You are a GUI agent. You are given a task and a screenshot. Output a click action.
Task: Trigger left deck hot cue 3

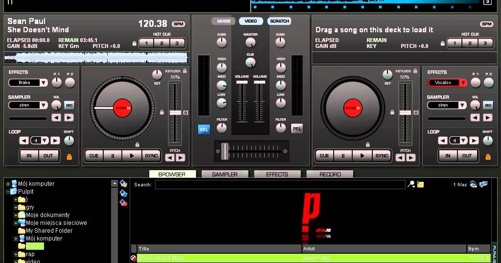coord(177,44)
